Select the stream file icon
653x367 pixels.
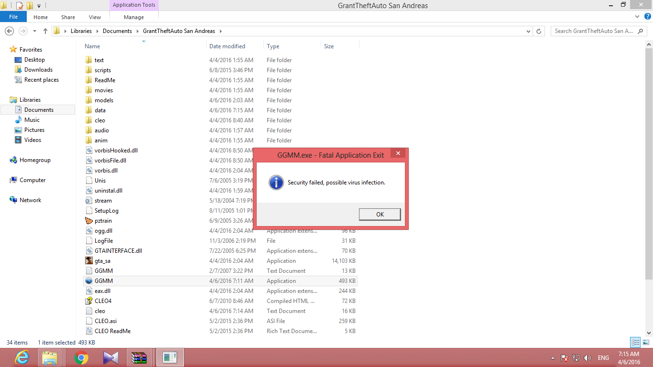[88, 200]
